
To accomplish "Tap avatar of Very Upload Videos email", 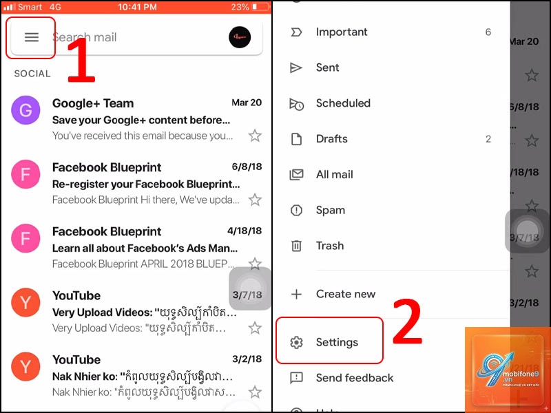I will 25,302.
